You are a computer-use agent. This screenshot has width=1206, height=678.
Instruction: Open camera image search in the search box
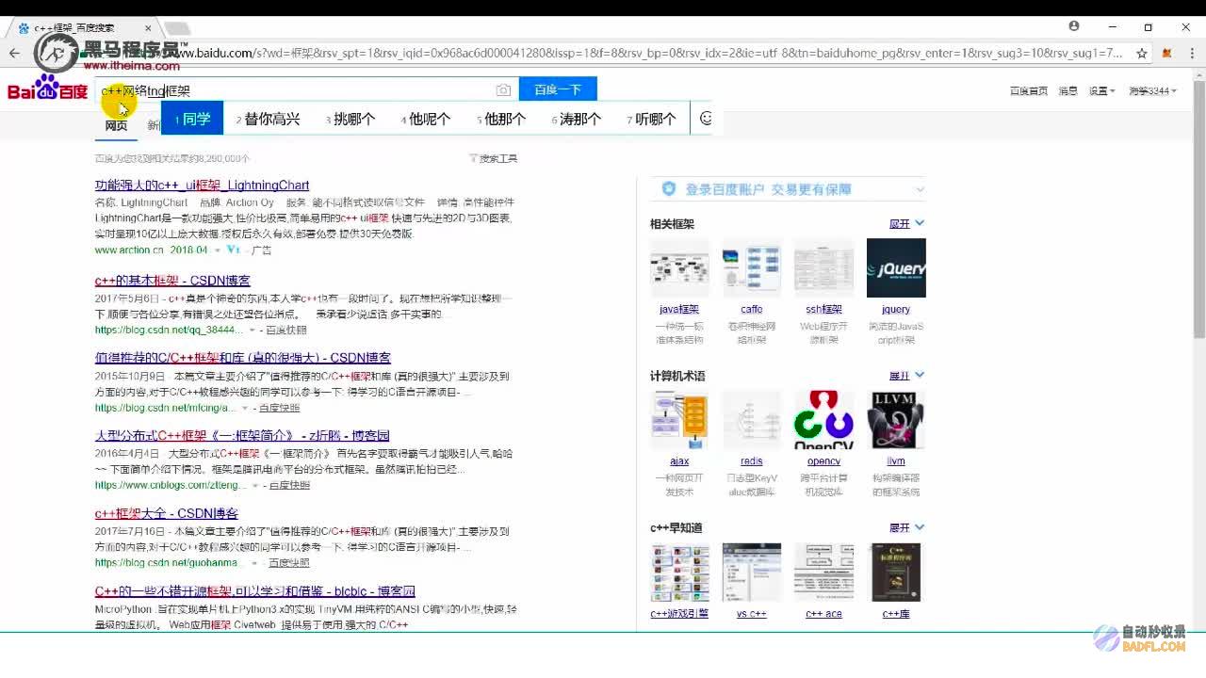pyautogui.click(x=503, y=90)
